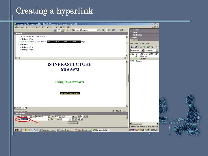Open the Link field dropdown arrow

[49, 119]
